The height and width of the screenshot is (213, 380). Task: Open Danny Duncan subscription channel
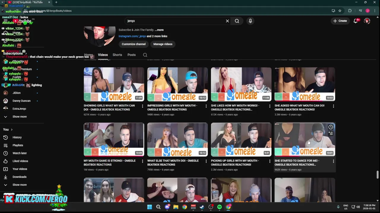click(22, 101)
